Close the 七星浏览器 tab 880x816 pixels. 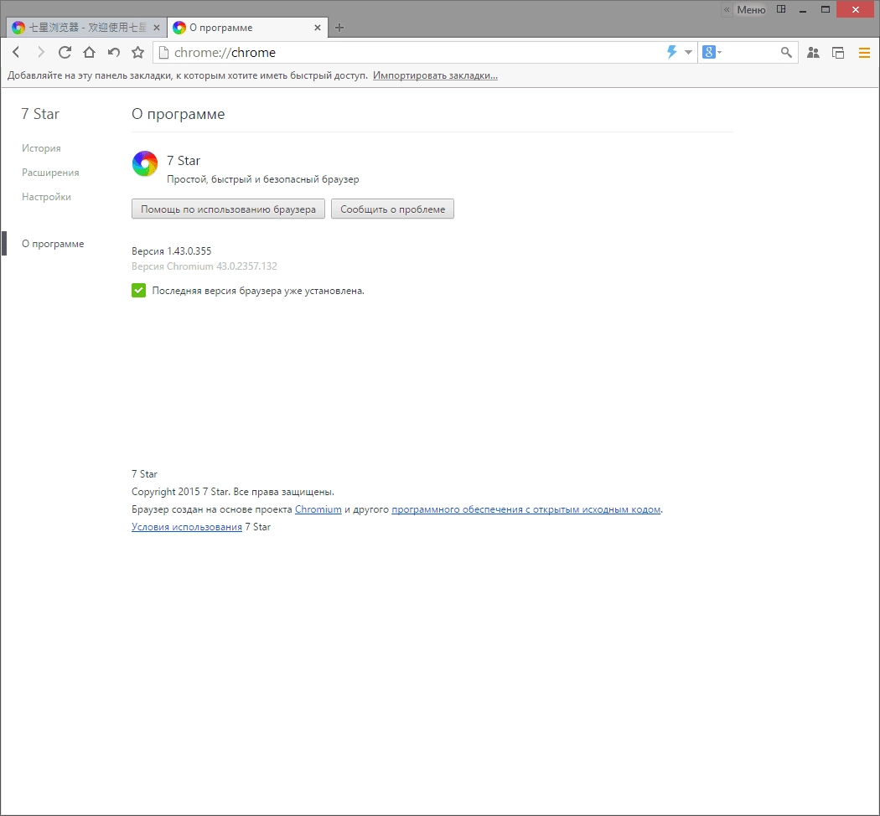(157, 28)
